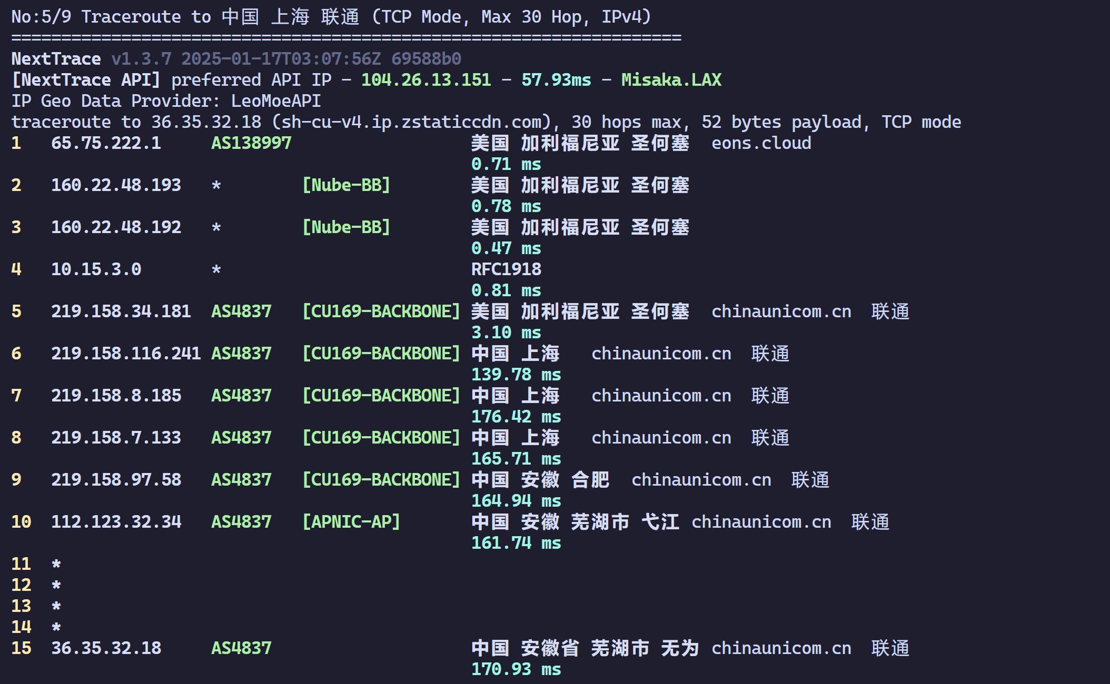Click hostname sh-cu-v4.ip.zstaticcdn.com in traceroute line
This screenshot has height=684, width=1110.
click(x=412, y=122)
